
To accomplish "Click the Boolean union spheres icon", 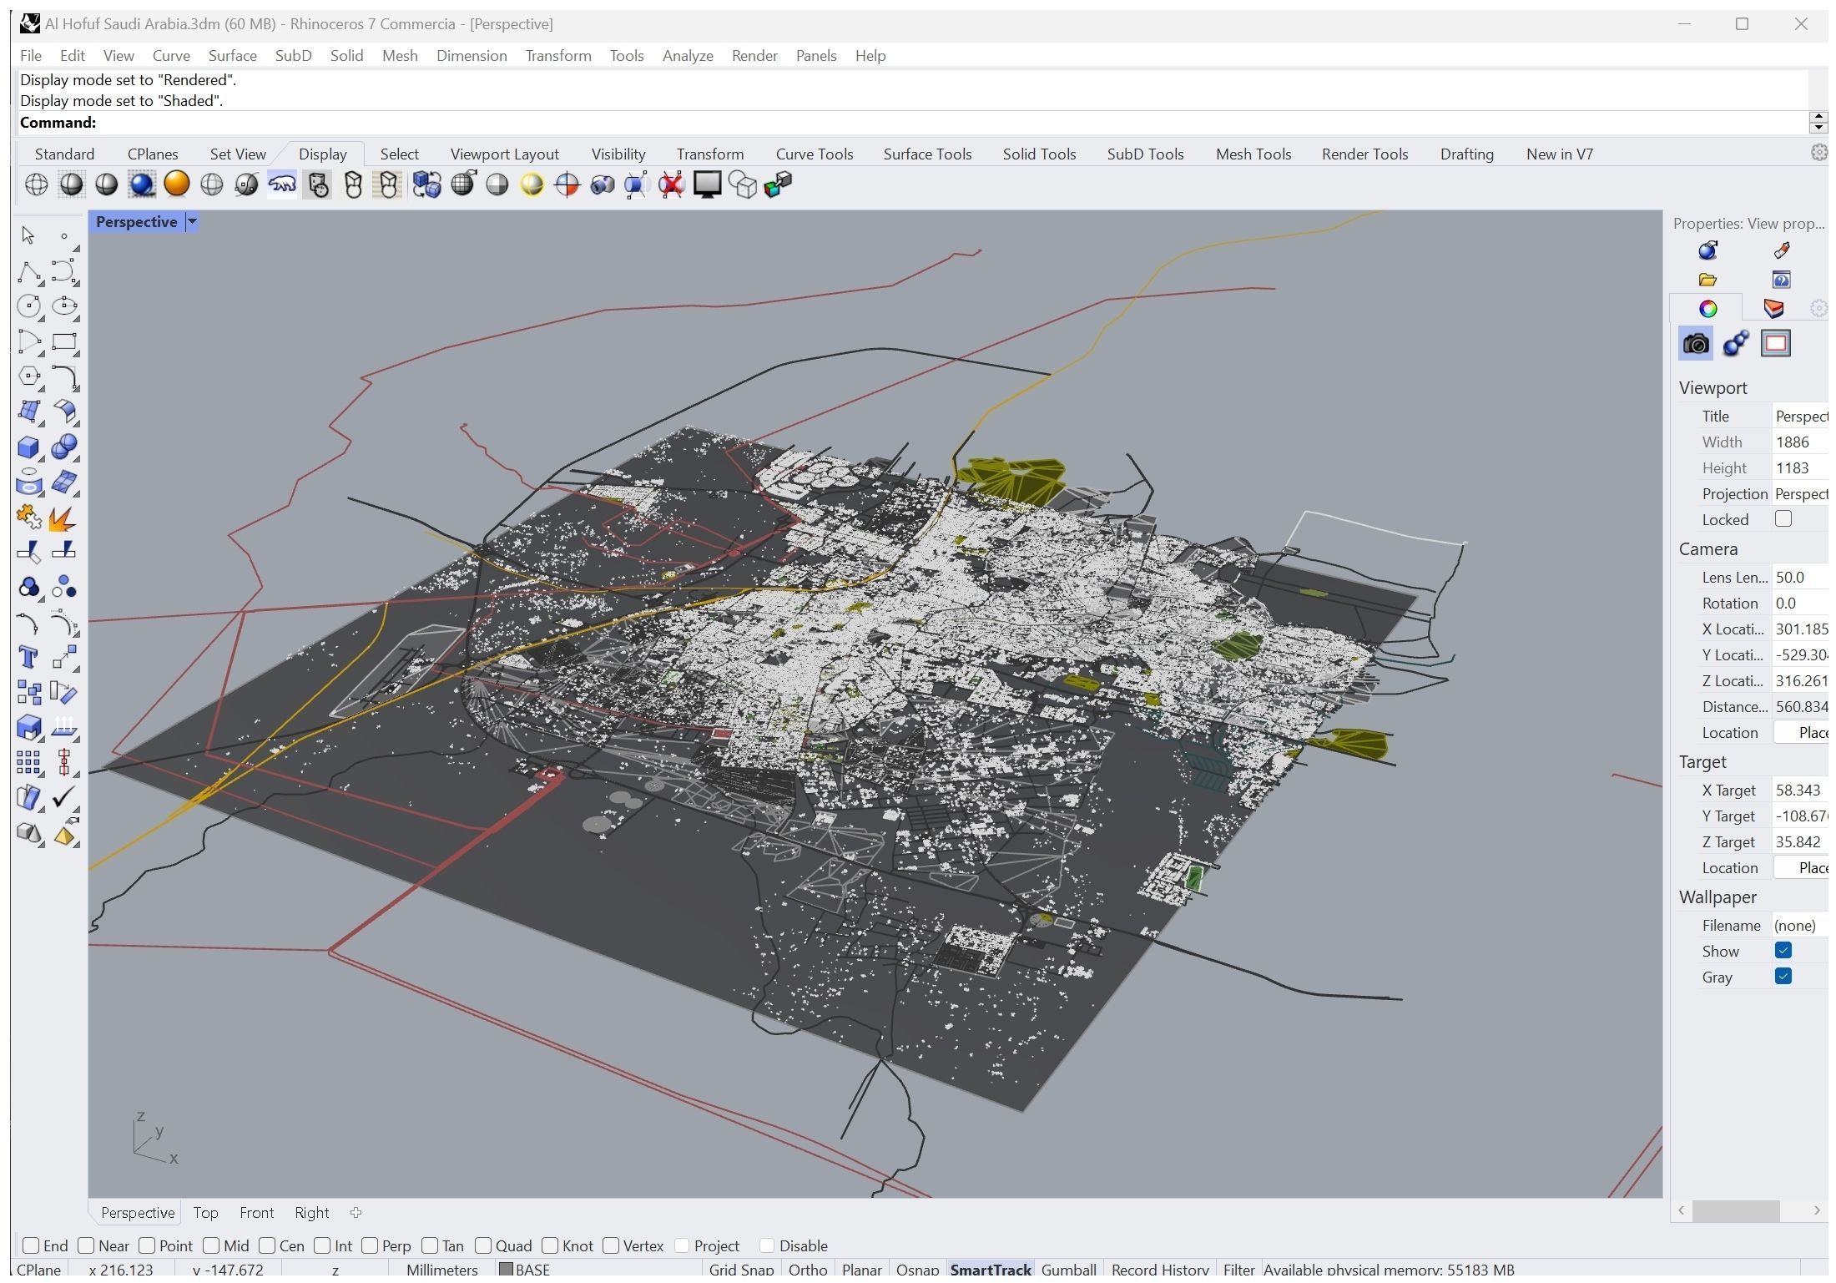I will click(x=64, y=449).
